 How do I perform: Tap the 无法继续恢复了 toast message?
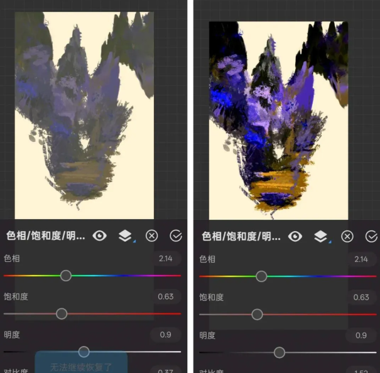81,364
